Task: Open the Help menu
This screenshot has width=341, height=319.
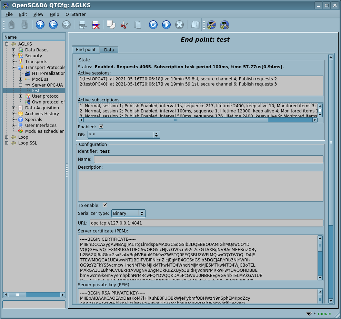Action: click(54, 14)
